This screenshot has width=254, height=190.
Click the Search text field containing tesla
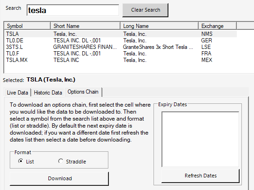tap(73, 10)
